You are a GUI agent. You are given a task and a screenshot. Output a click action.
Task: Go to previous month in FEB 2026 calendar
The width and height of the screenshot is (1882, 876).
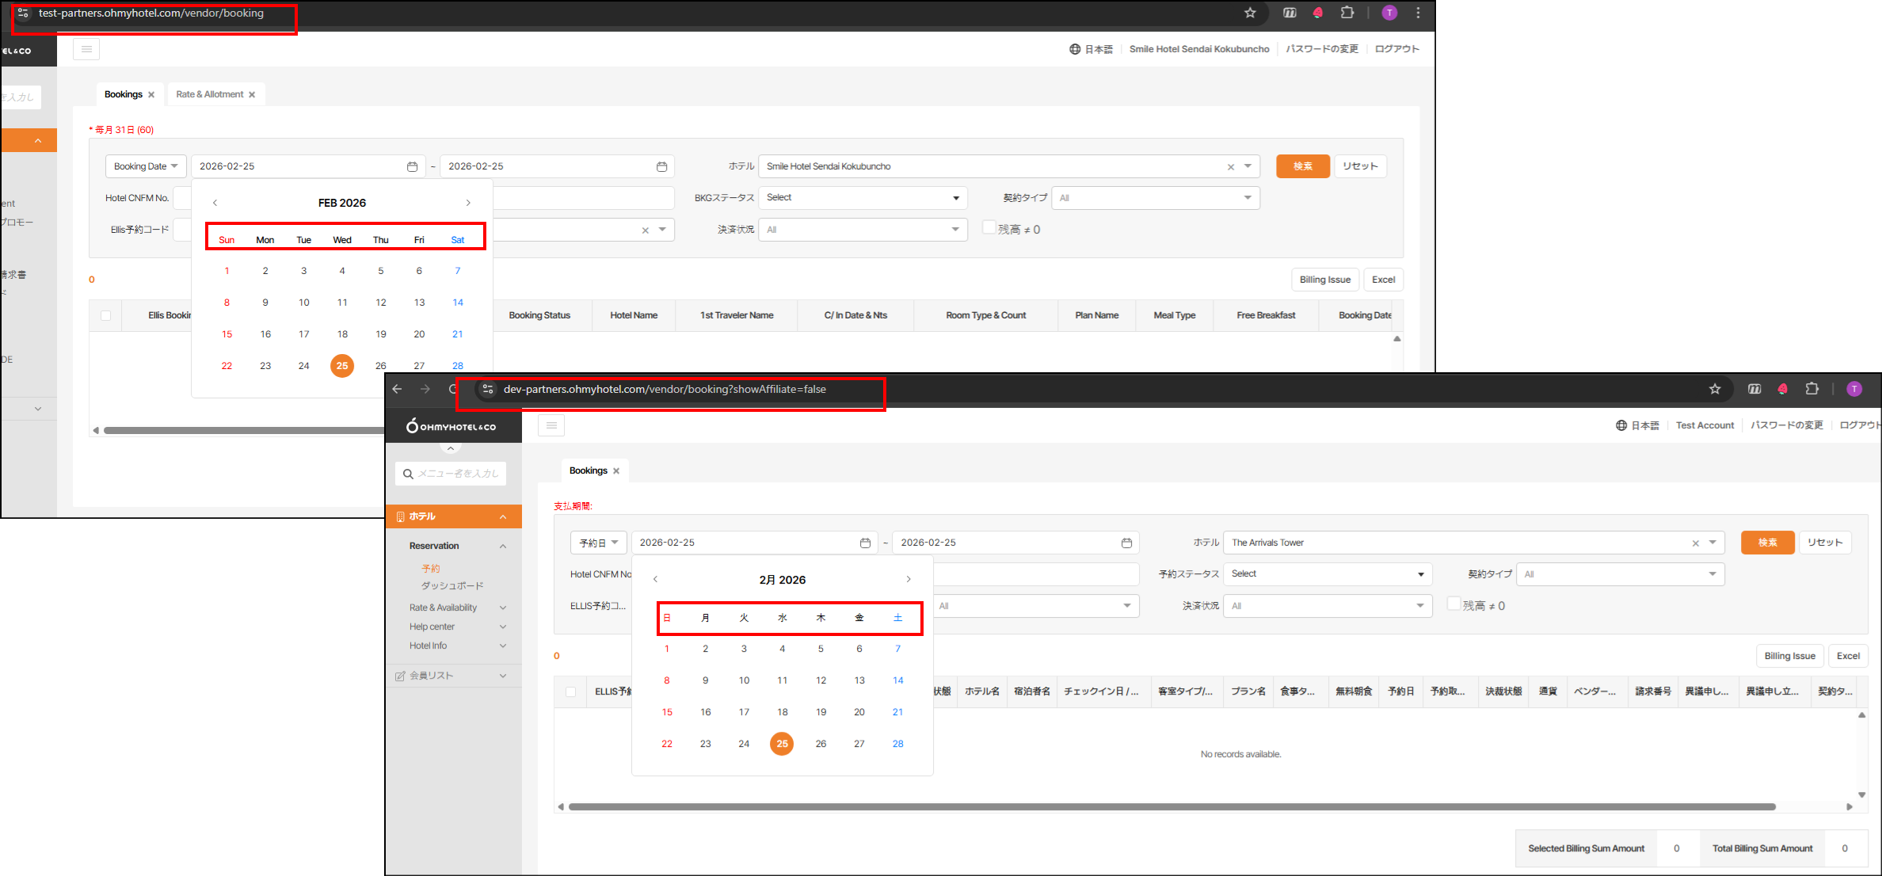[x=215, y=203]
